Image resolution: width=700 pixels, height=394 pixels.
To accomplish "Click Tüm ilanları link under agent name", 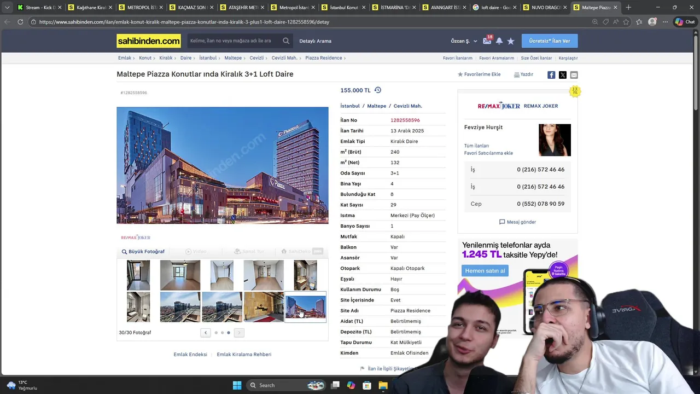I will (x=476, y=146).
